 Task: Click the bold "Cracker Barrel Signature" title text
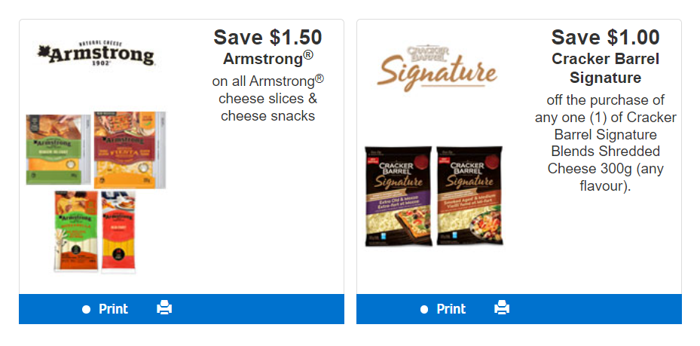[x=605, y=68]
